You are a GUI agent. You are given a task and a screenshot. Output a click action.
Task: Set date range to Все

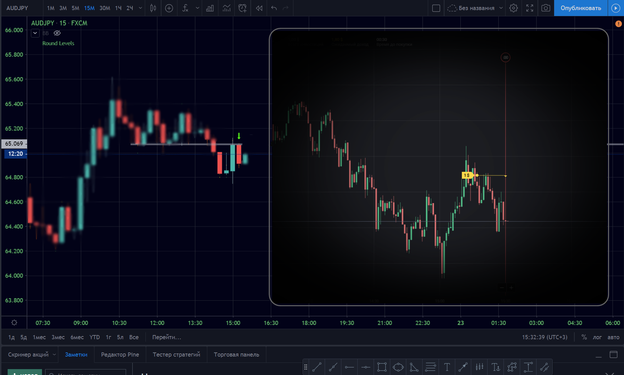click(x=134, y=337)
